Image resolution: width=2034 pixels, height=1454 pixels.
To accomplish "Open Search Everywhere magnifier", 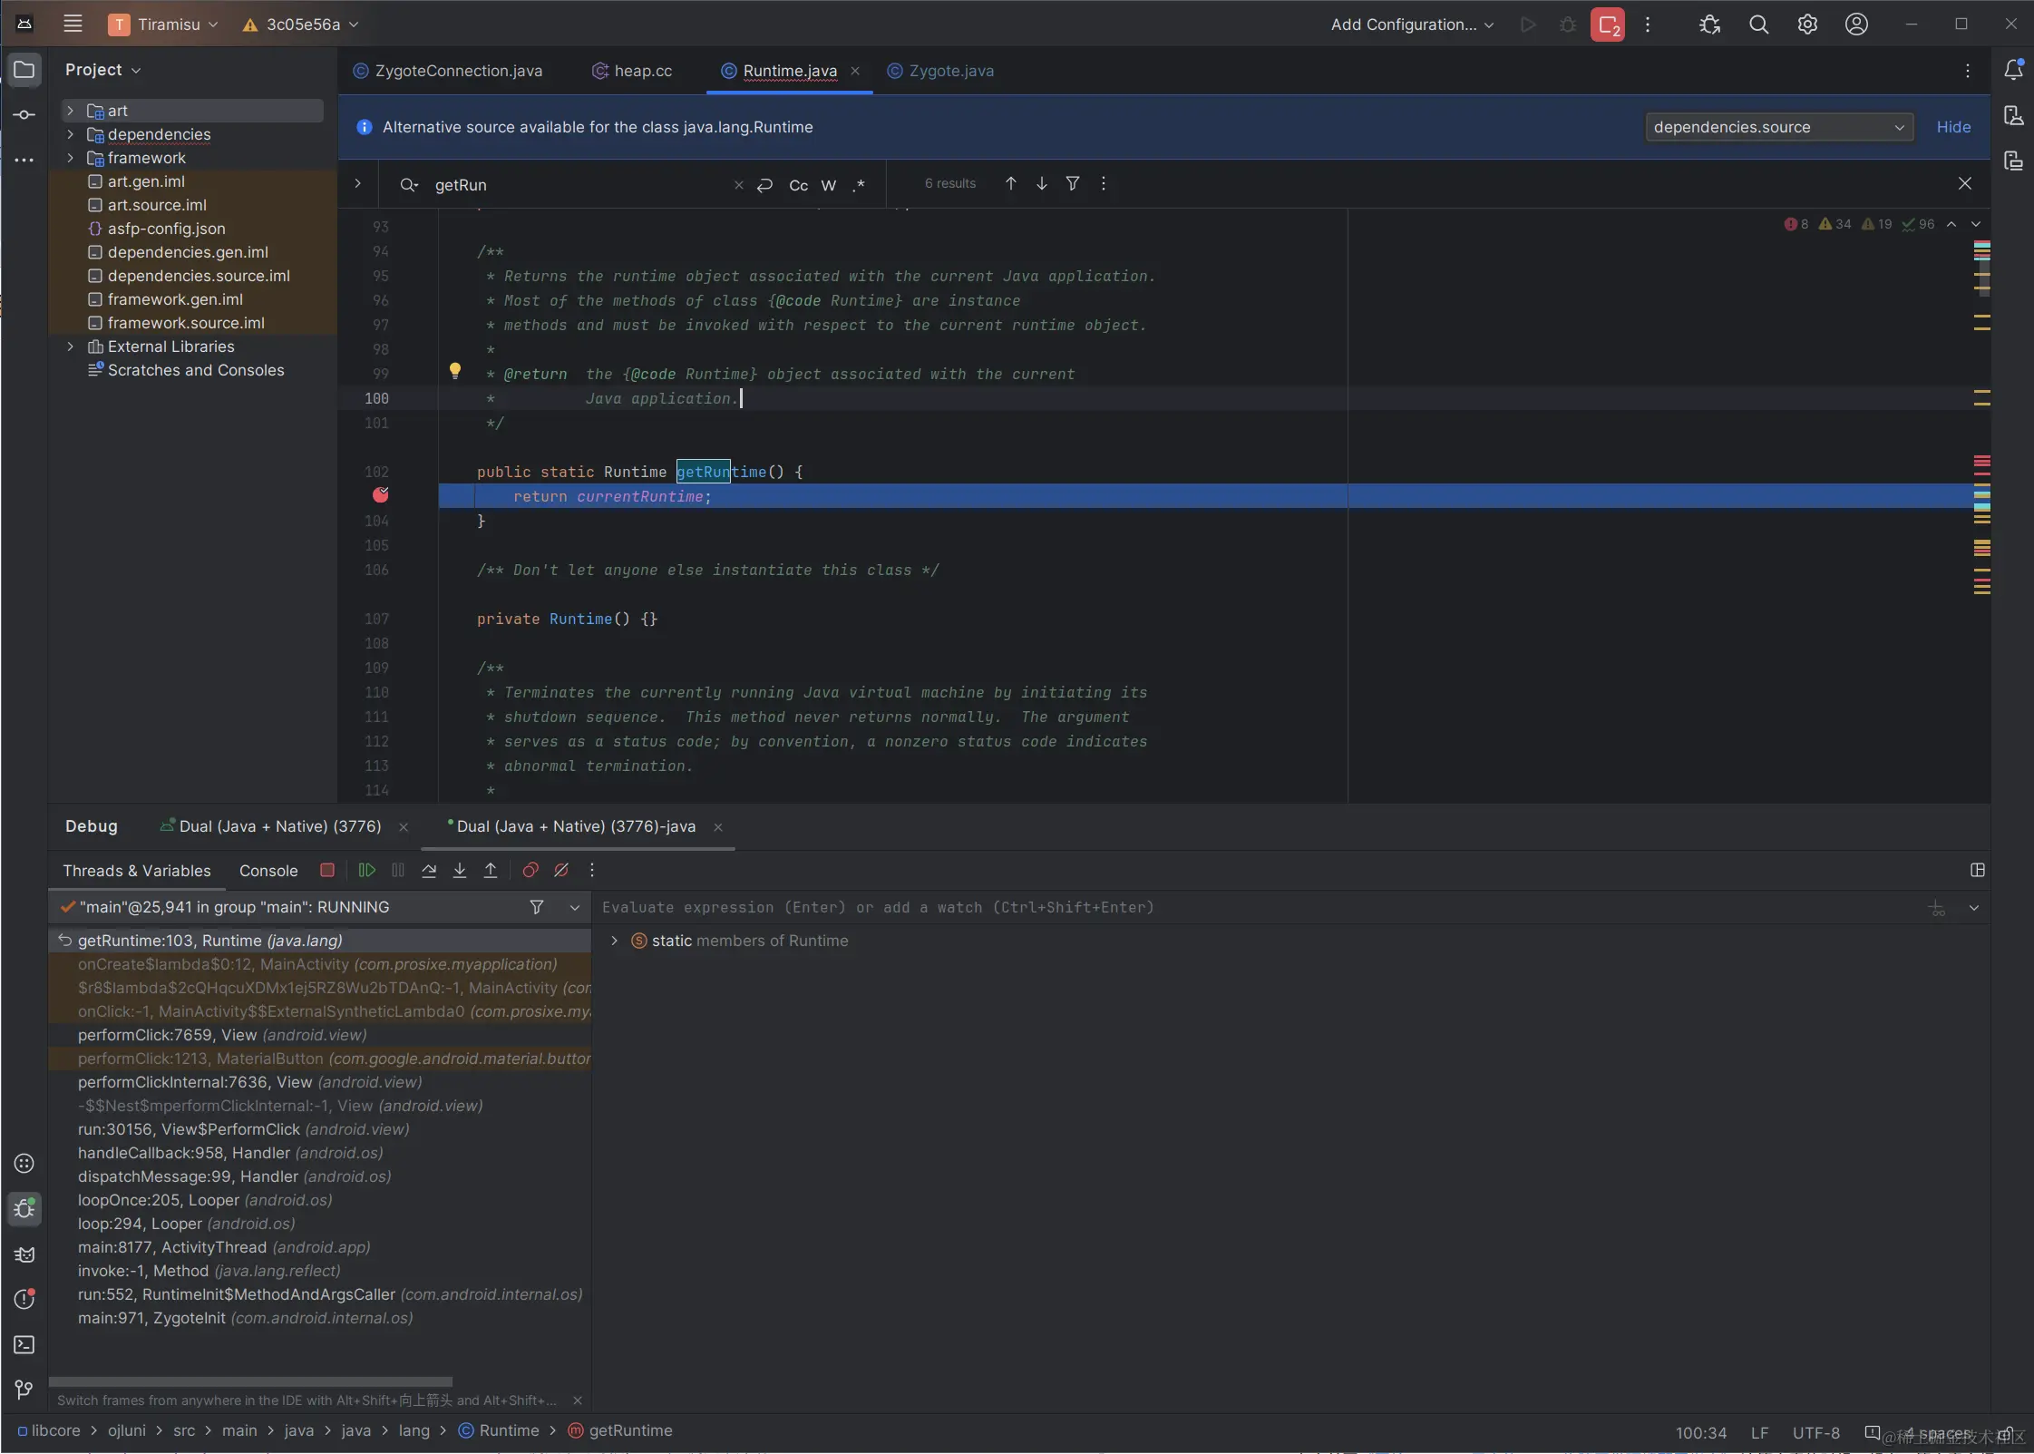I will point(1758,24).
